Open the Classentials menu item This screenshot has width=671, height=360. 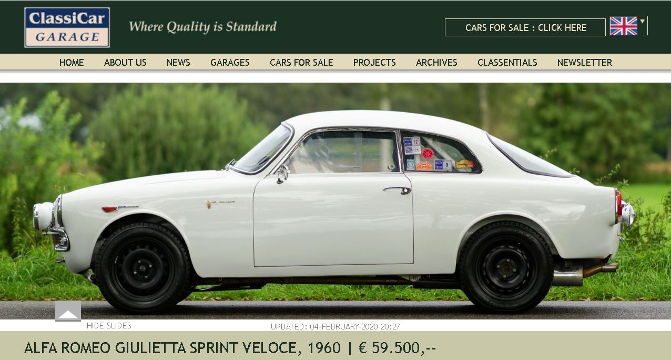[507, 62]
